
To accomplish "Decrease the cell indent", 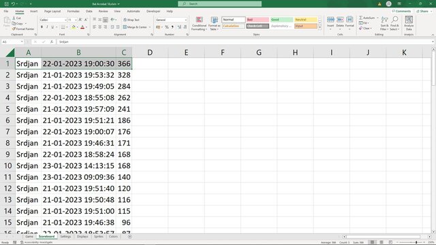I will click(112, 27).
